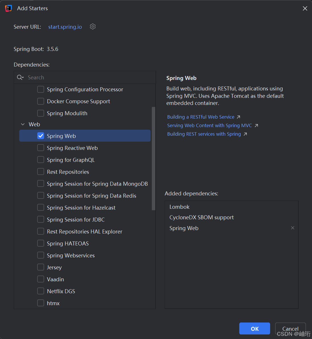The width and height of the screenshot is (312, 339).
Task: Check the Spring Webservices checkbox
Action: point(41,255)
